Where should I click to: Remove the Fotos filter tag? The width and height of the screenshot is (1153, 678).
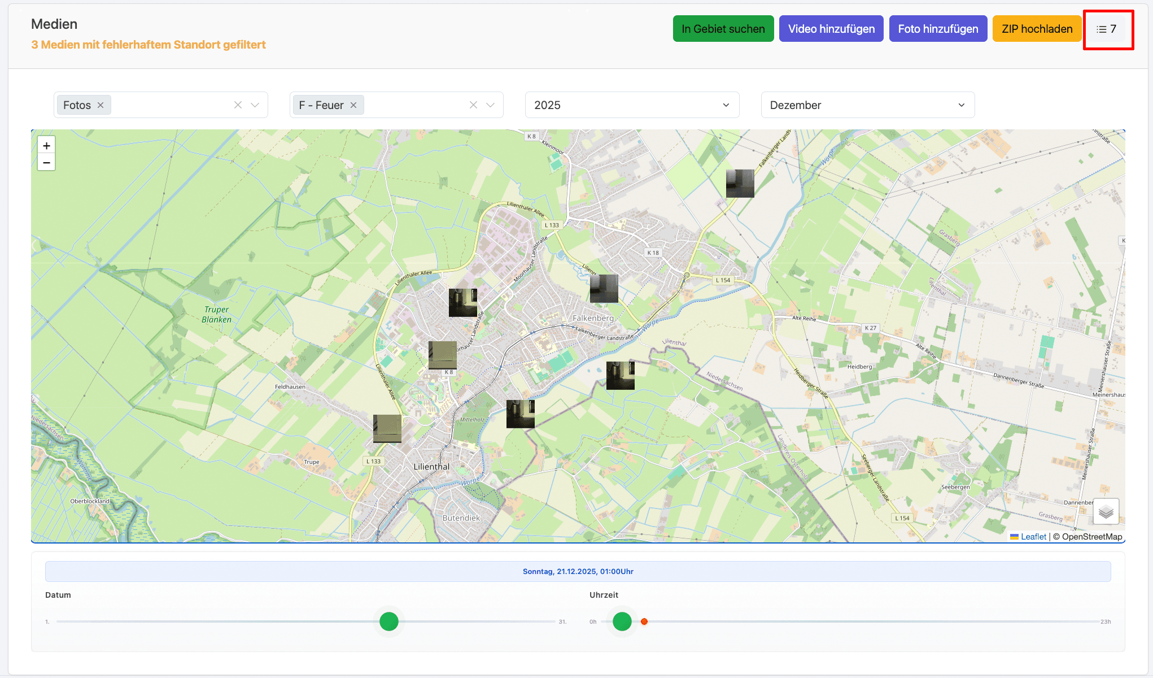(x=101, y=105)
